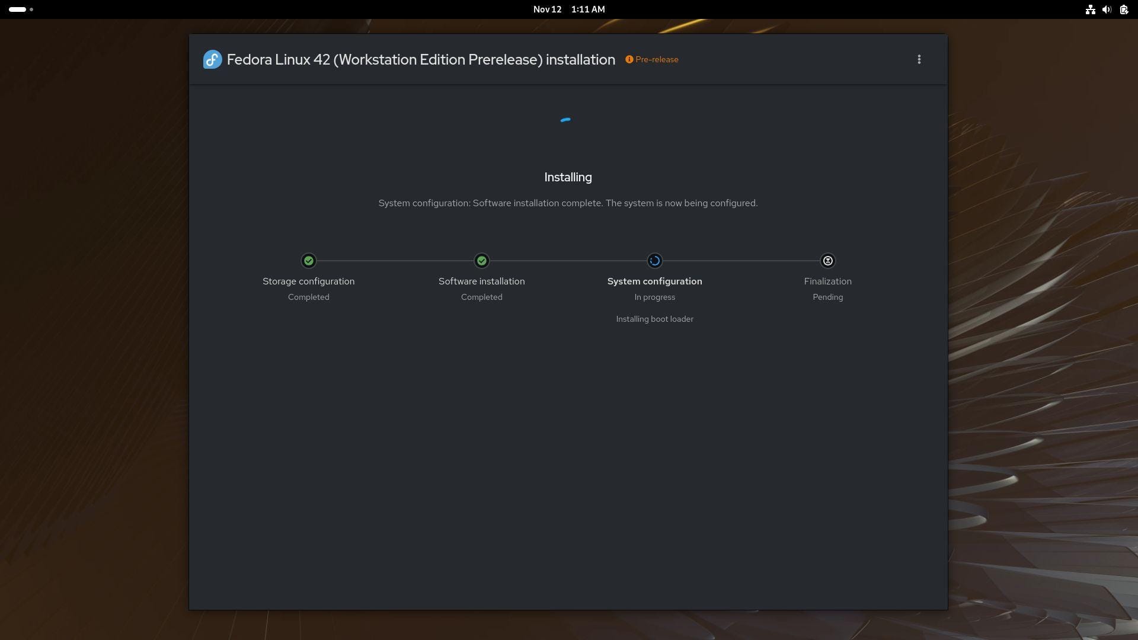Screen dimensions: 1138x640
Task: Click the volume speaker icon in top bar
Action: (x=1106, y=9)
